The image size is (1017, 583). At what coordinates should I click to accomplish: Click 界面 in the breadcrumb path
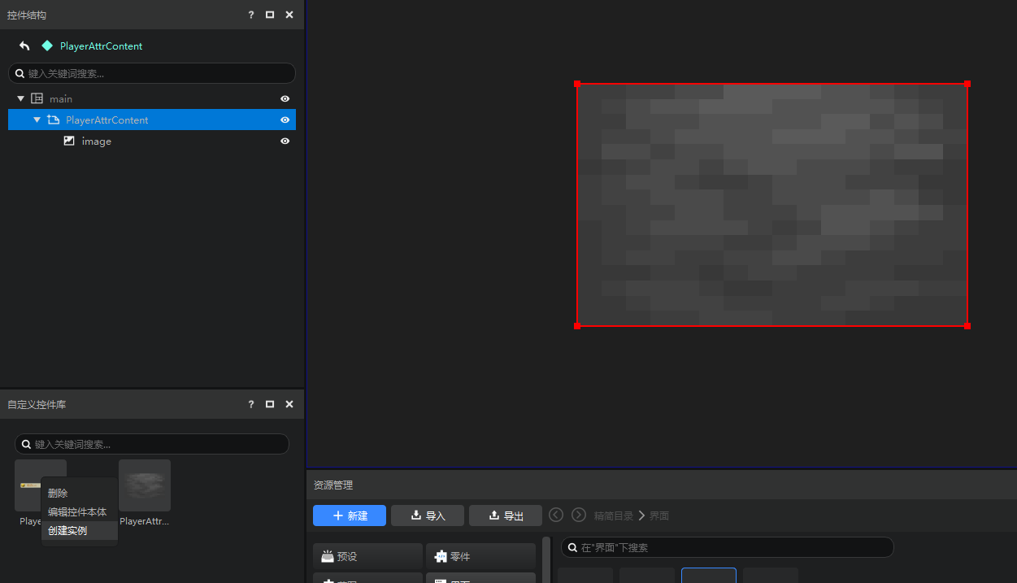tap(659, 516)
